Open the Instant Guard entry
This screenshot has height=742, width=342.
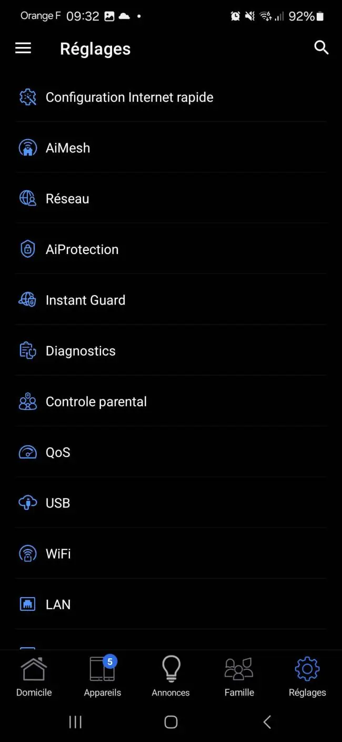tap(170, 300)
